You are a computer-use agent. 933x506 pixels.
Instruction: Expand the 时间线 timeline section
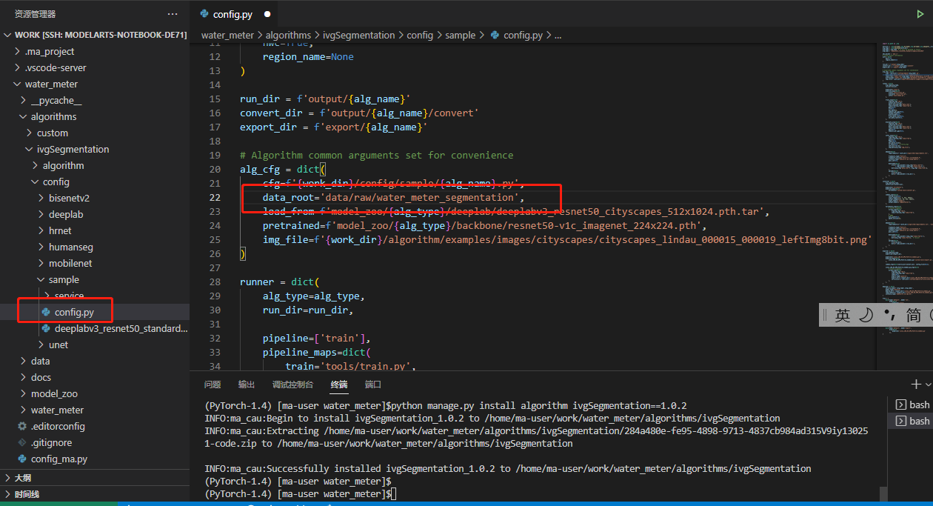click(x=95, y=494)
